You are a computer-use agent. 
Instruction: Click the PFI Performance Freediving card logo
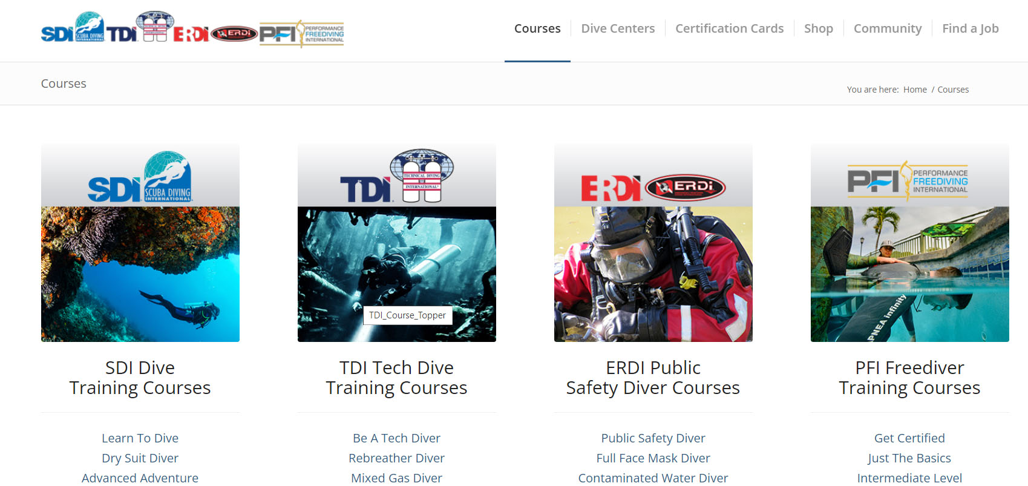[x=908, y=180]
